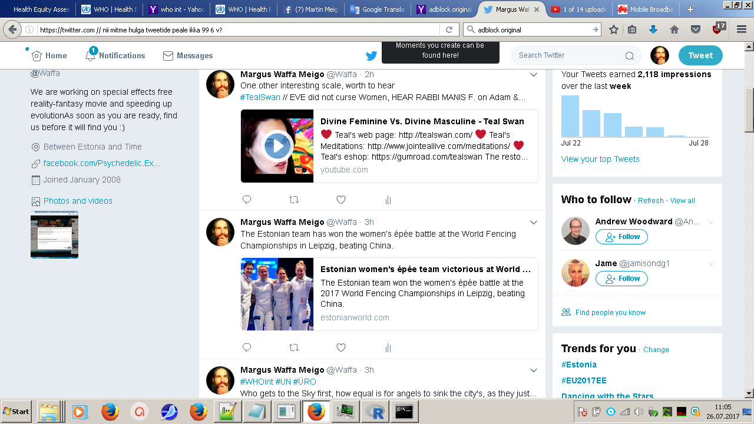
Task: Expand options for the Estonian fencing tweet
Action: tap(534, 223)
